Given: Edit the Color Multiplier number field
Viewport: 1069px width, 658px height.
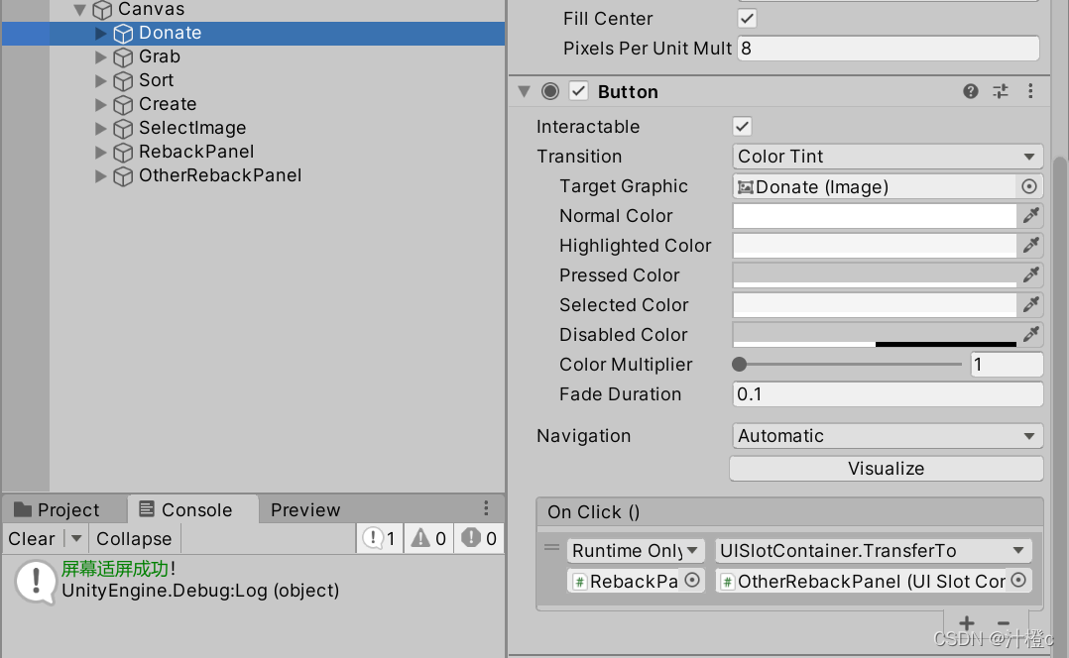Looking at the screenshot, I should click(1007, 365).
